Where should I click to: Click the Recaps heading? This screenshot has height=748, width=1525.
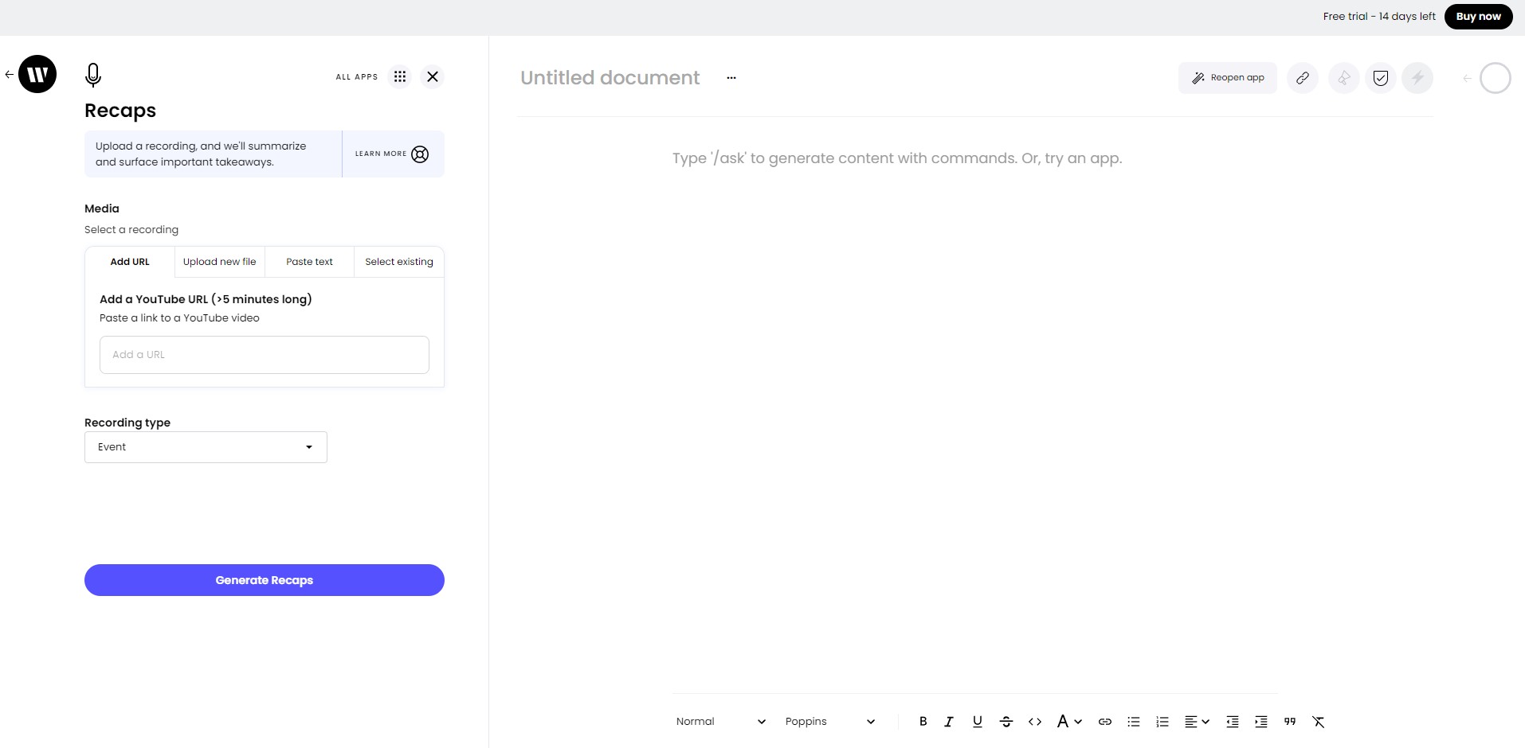(120, 111)
